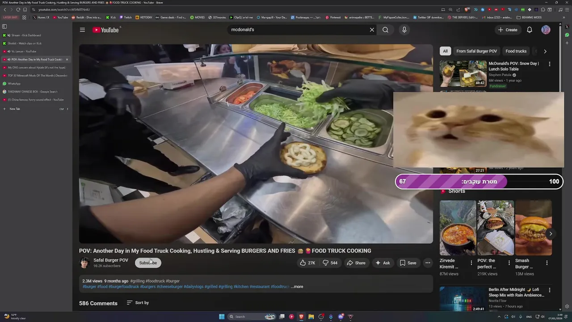
Task: Open YouTube notifications bell
Action: (x=529, y=30)
